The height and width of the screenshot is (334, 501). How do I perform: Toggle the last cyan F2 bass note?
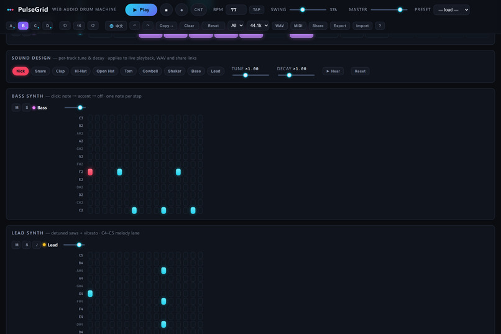coord(178,172)
